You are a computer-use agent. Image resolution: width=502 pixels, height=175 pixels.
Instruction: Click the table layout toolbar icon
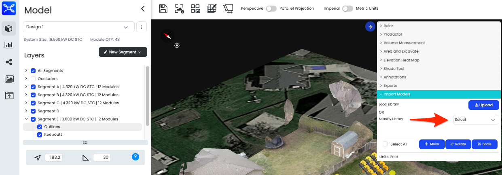tap(212, 8)
